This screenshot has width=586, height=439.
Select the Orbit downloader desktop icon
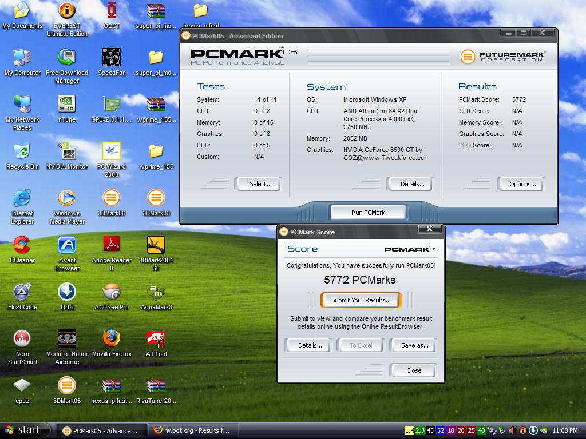tap(67, 297)
